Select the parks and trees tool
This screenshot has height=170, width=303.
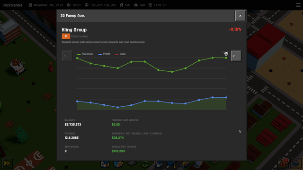tap(145, 164)
